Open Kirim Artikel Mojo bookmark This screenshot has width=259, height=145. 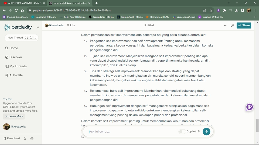pyautogui.click(x=130, y=17)
